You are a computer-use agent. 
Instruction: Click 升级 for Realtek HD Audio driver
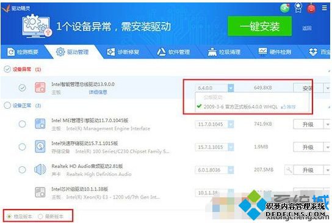point(308,170)
